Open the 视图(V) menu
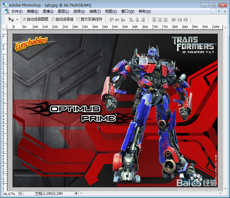The image size is (230, 198). (x=111, y=11)
